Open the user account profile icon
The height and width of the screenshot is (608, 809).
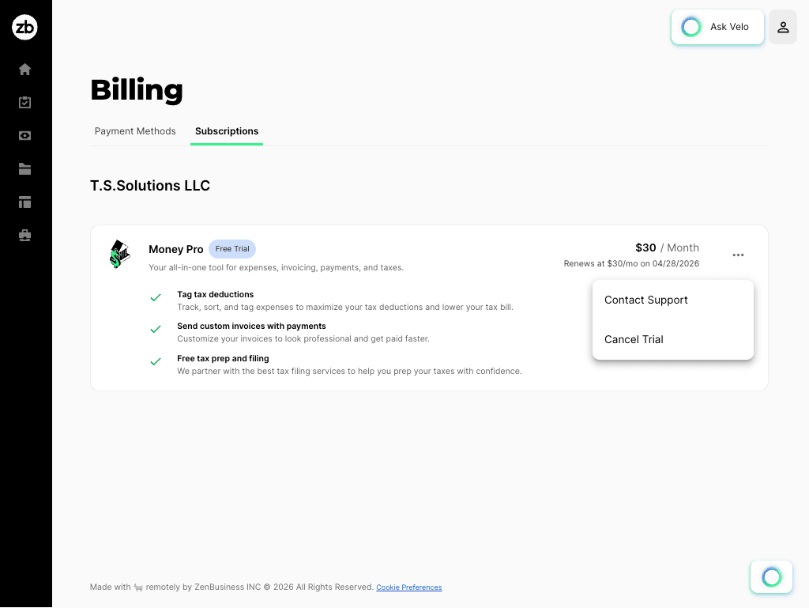(x=782, y=27)
